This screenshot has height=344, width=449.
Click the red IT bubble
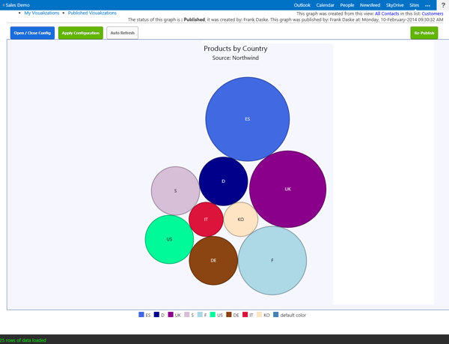pos(206,219)
